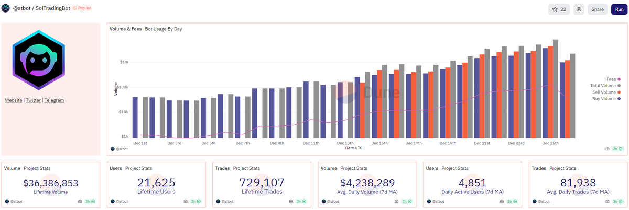
Task: Click the 2h refresh badge on chart
Action: pos(617,149)
